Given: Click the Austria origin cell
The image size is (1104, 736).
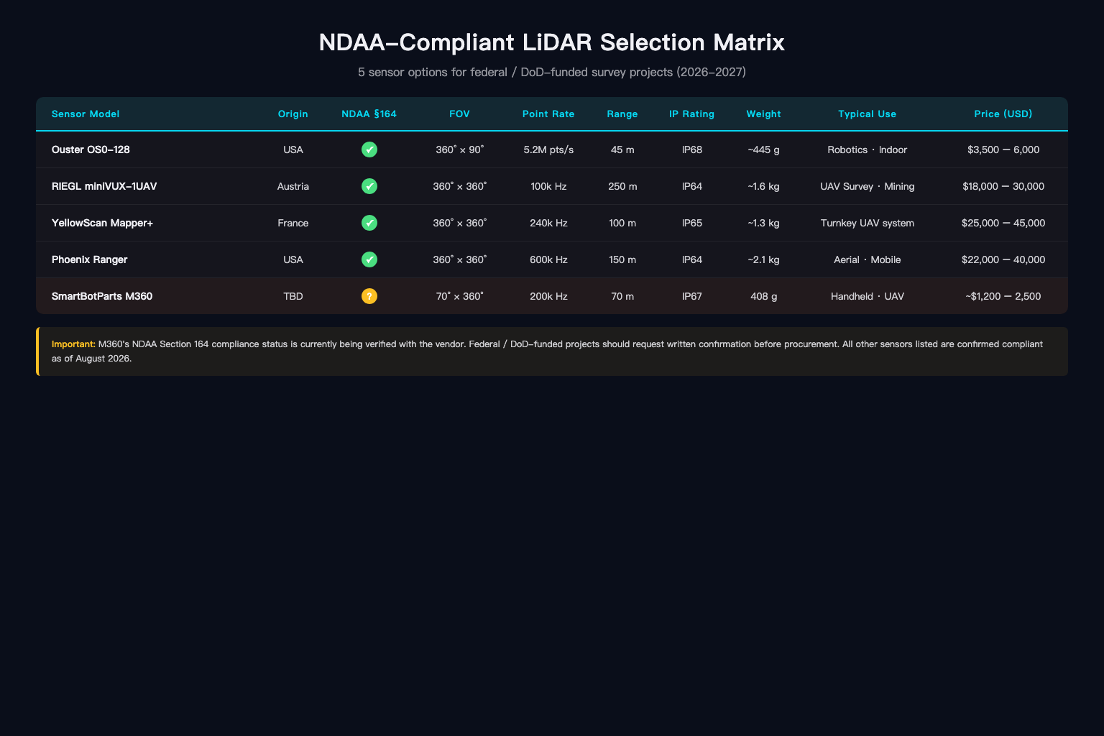Looking at the screenshot, I should click(x=293, y=186).
